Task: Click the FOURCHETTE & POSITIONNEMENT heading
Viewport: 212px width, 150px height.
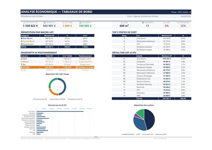Action: pyautogui.click(x=39, y=53)
